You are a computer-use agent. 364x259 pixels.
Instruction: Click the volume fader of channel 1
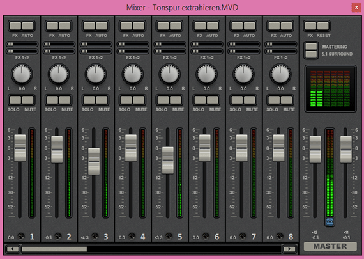pyautogui.click(x=20, y=148)
